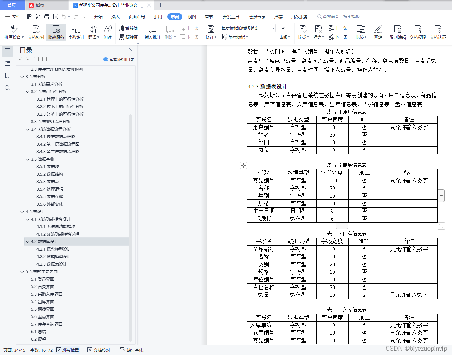The image size is (452, 355).
Task: Convert text with 繁转简
Action: tap(129, 28)
